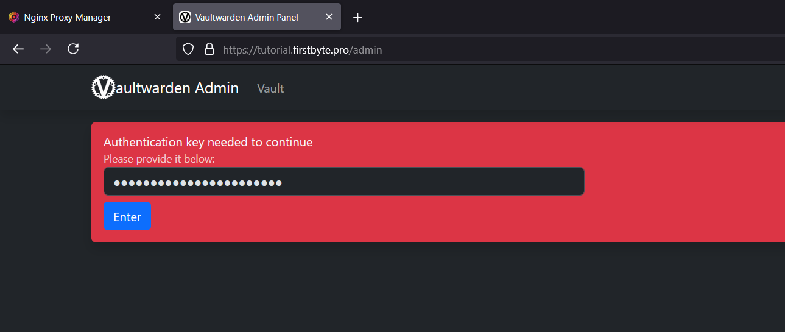Switch to the Nginx Proxy Manager tab
The width and height of the screenshot is (785, 332).
coord(68,18)
